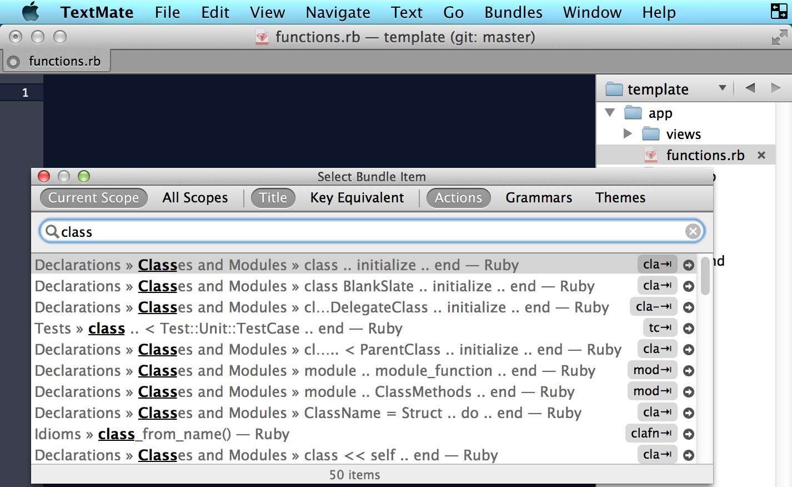Viewport: 792px width, 487px height.
Task: Search by Key Equivalent
Action: point(357,198)
